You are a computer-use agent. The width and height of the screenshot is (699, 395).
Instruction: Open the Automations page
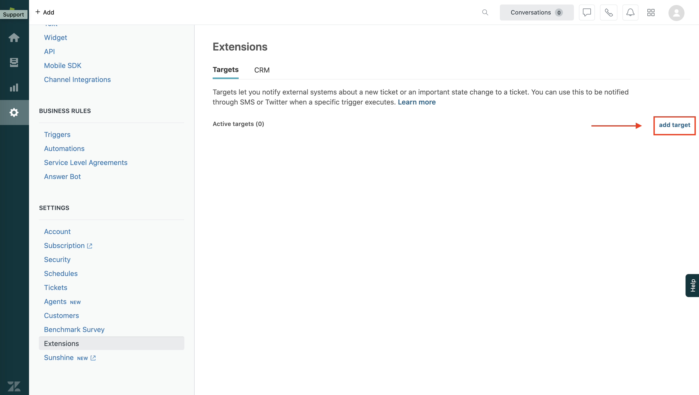point(64,148)
